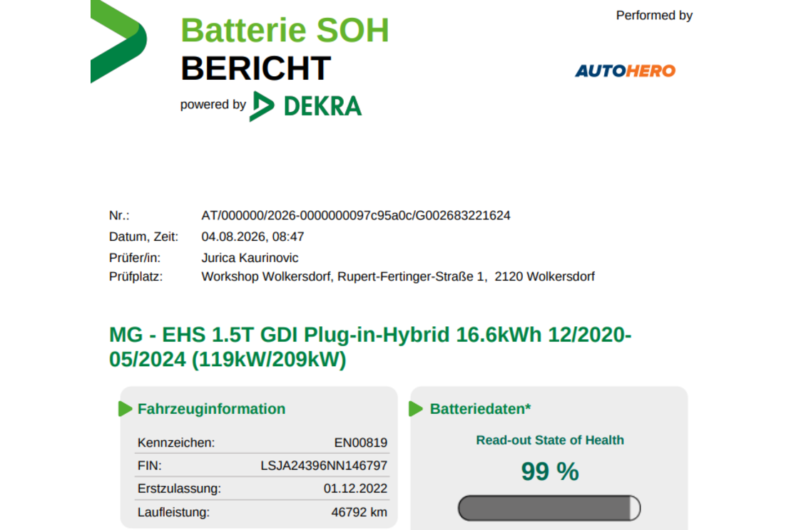Click the FIN: label
The width and height of the screenshot is (796, 530).
[149, 466]
